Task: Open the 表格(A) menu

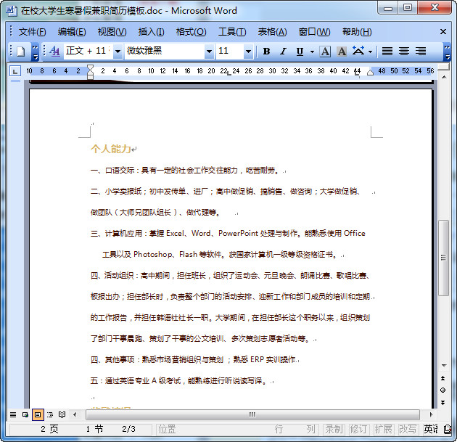Action: tap(272, 32)
